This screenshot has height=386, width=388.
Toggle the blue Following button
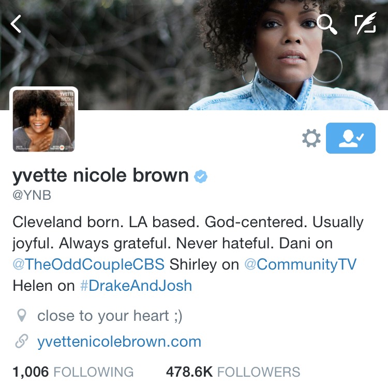(x=351, y=138)
